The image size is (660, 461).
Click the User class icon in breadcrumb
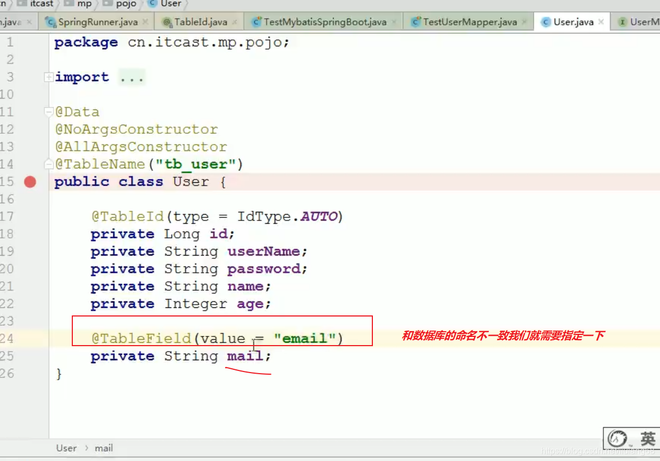tap(152, 3)
